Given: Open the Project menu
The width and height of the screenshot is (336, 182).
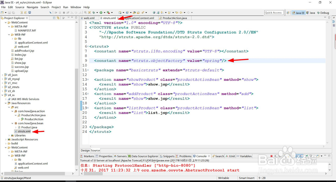Looking at the screenshot, I should pos(56,7).
